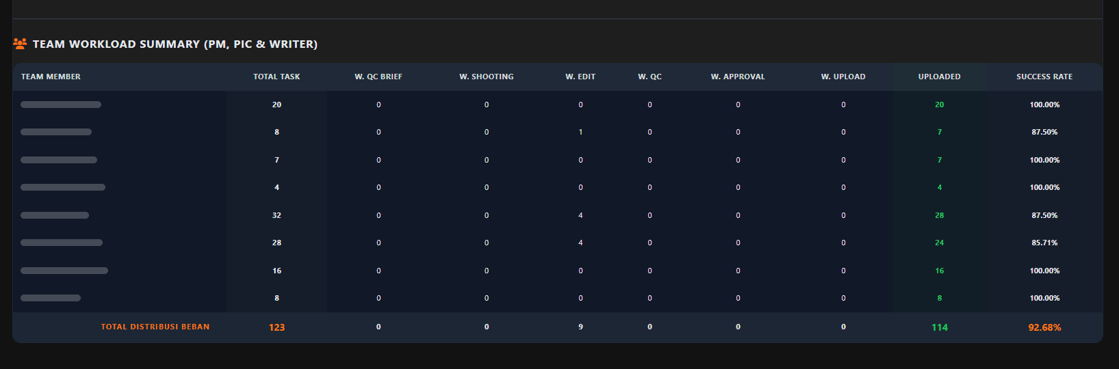Click the orange total task count 123
This screenshot has height=369, width=1119.
point(276,327)
